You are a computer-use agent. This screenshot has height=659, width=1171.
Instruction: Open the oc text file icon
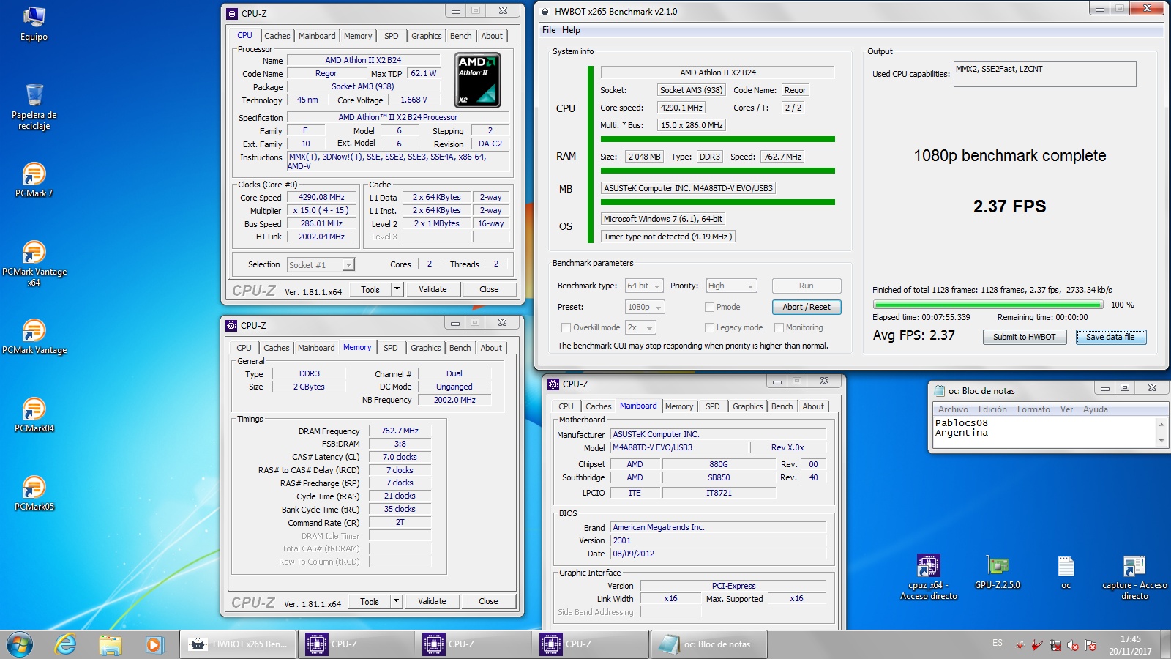coord(1066,573)
